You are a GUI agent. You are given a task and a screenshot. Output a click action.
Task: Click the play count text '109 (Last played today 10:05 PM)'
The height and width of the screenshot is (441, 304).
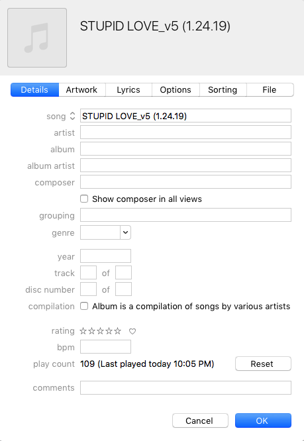[x=147, y=364]
